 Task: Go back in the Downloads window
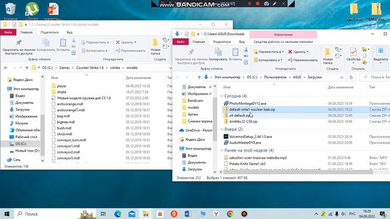[x=178, y=77]
